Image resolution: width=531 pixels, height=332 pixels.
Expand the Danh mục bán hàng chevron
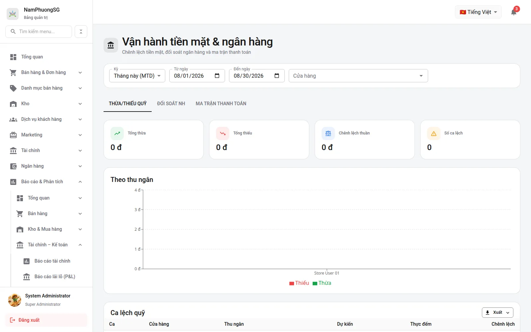tap(80, 88)
